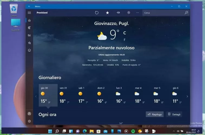Click the Vento 9 km/h value
Viewport: 205px width, 135px height.
(x=110, y=60)
